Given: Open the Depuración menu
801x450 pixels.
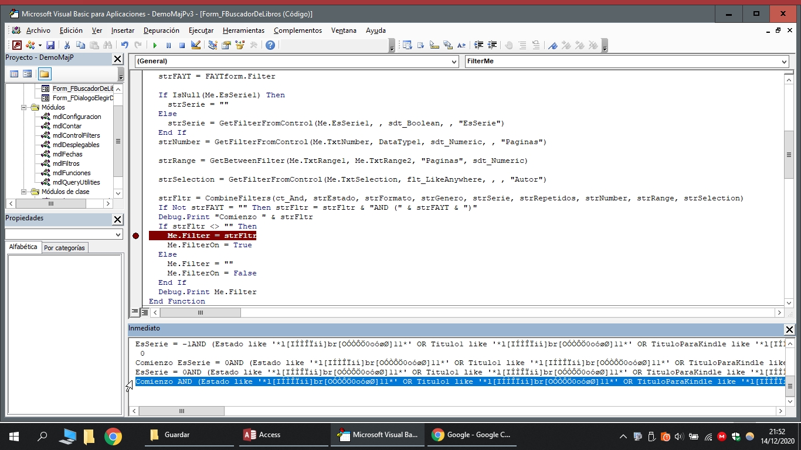Looking at the screenshot, I should [x=161, y=30].
